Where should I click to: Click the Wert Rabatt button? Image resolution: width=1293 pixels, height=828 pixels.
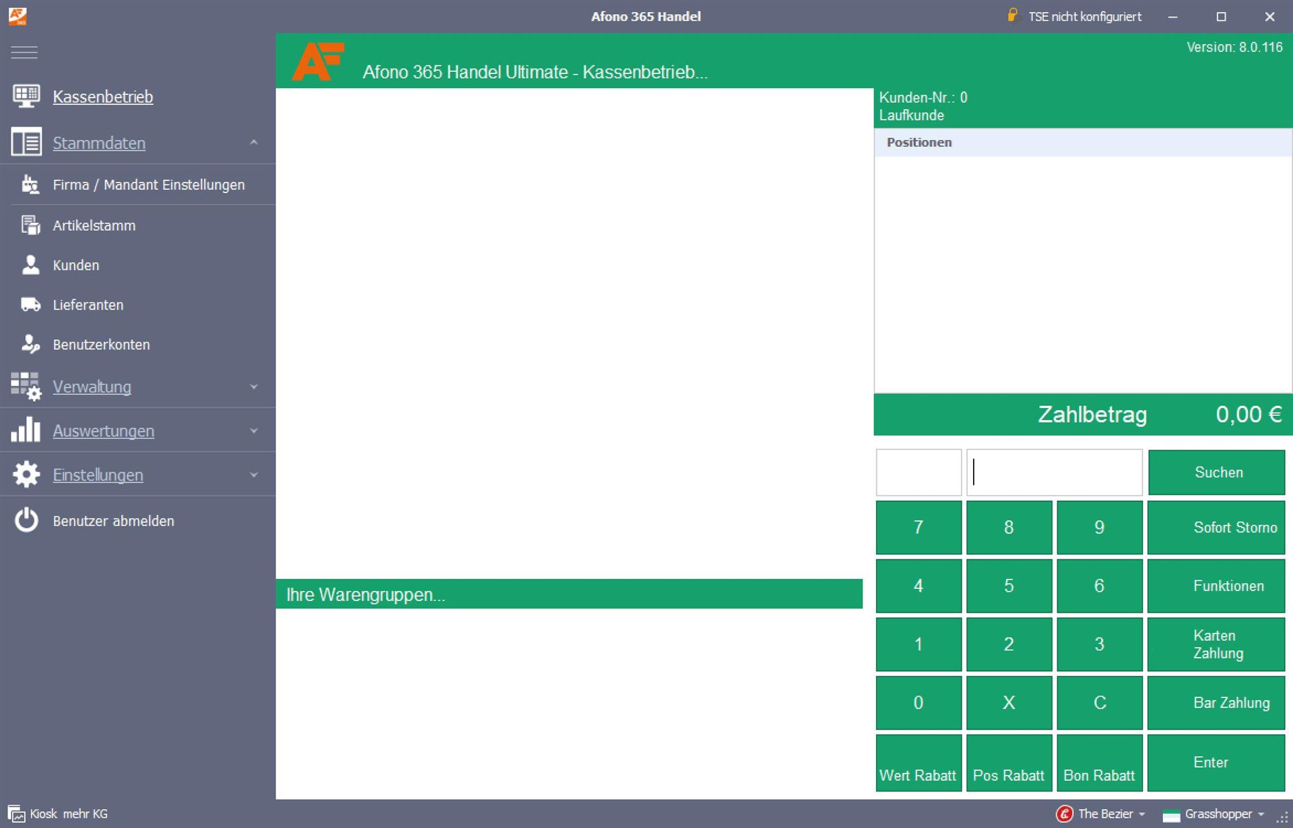[x=919, y=762]
